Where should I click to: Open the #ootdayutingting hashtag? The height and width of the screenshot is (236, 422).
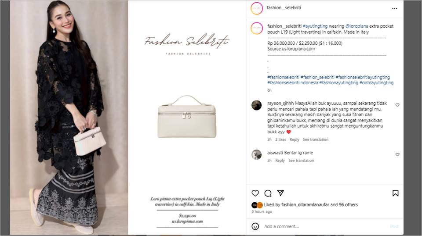point(376,83)
